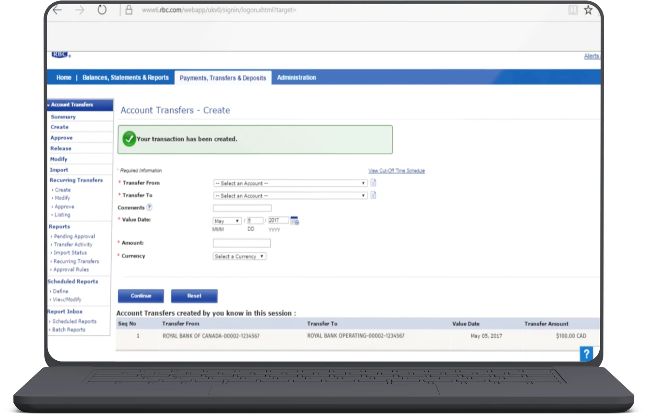648x415 pixels.
Task: Open Import in the sidebar
Action: (x=59, y=170)
